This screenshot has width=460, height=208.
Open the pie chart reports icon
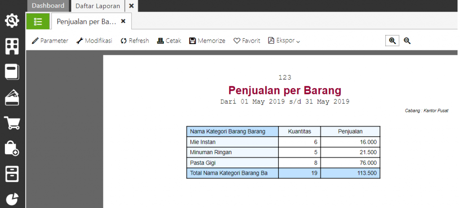coord(12,199)
